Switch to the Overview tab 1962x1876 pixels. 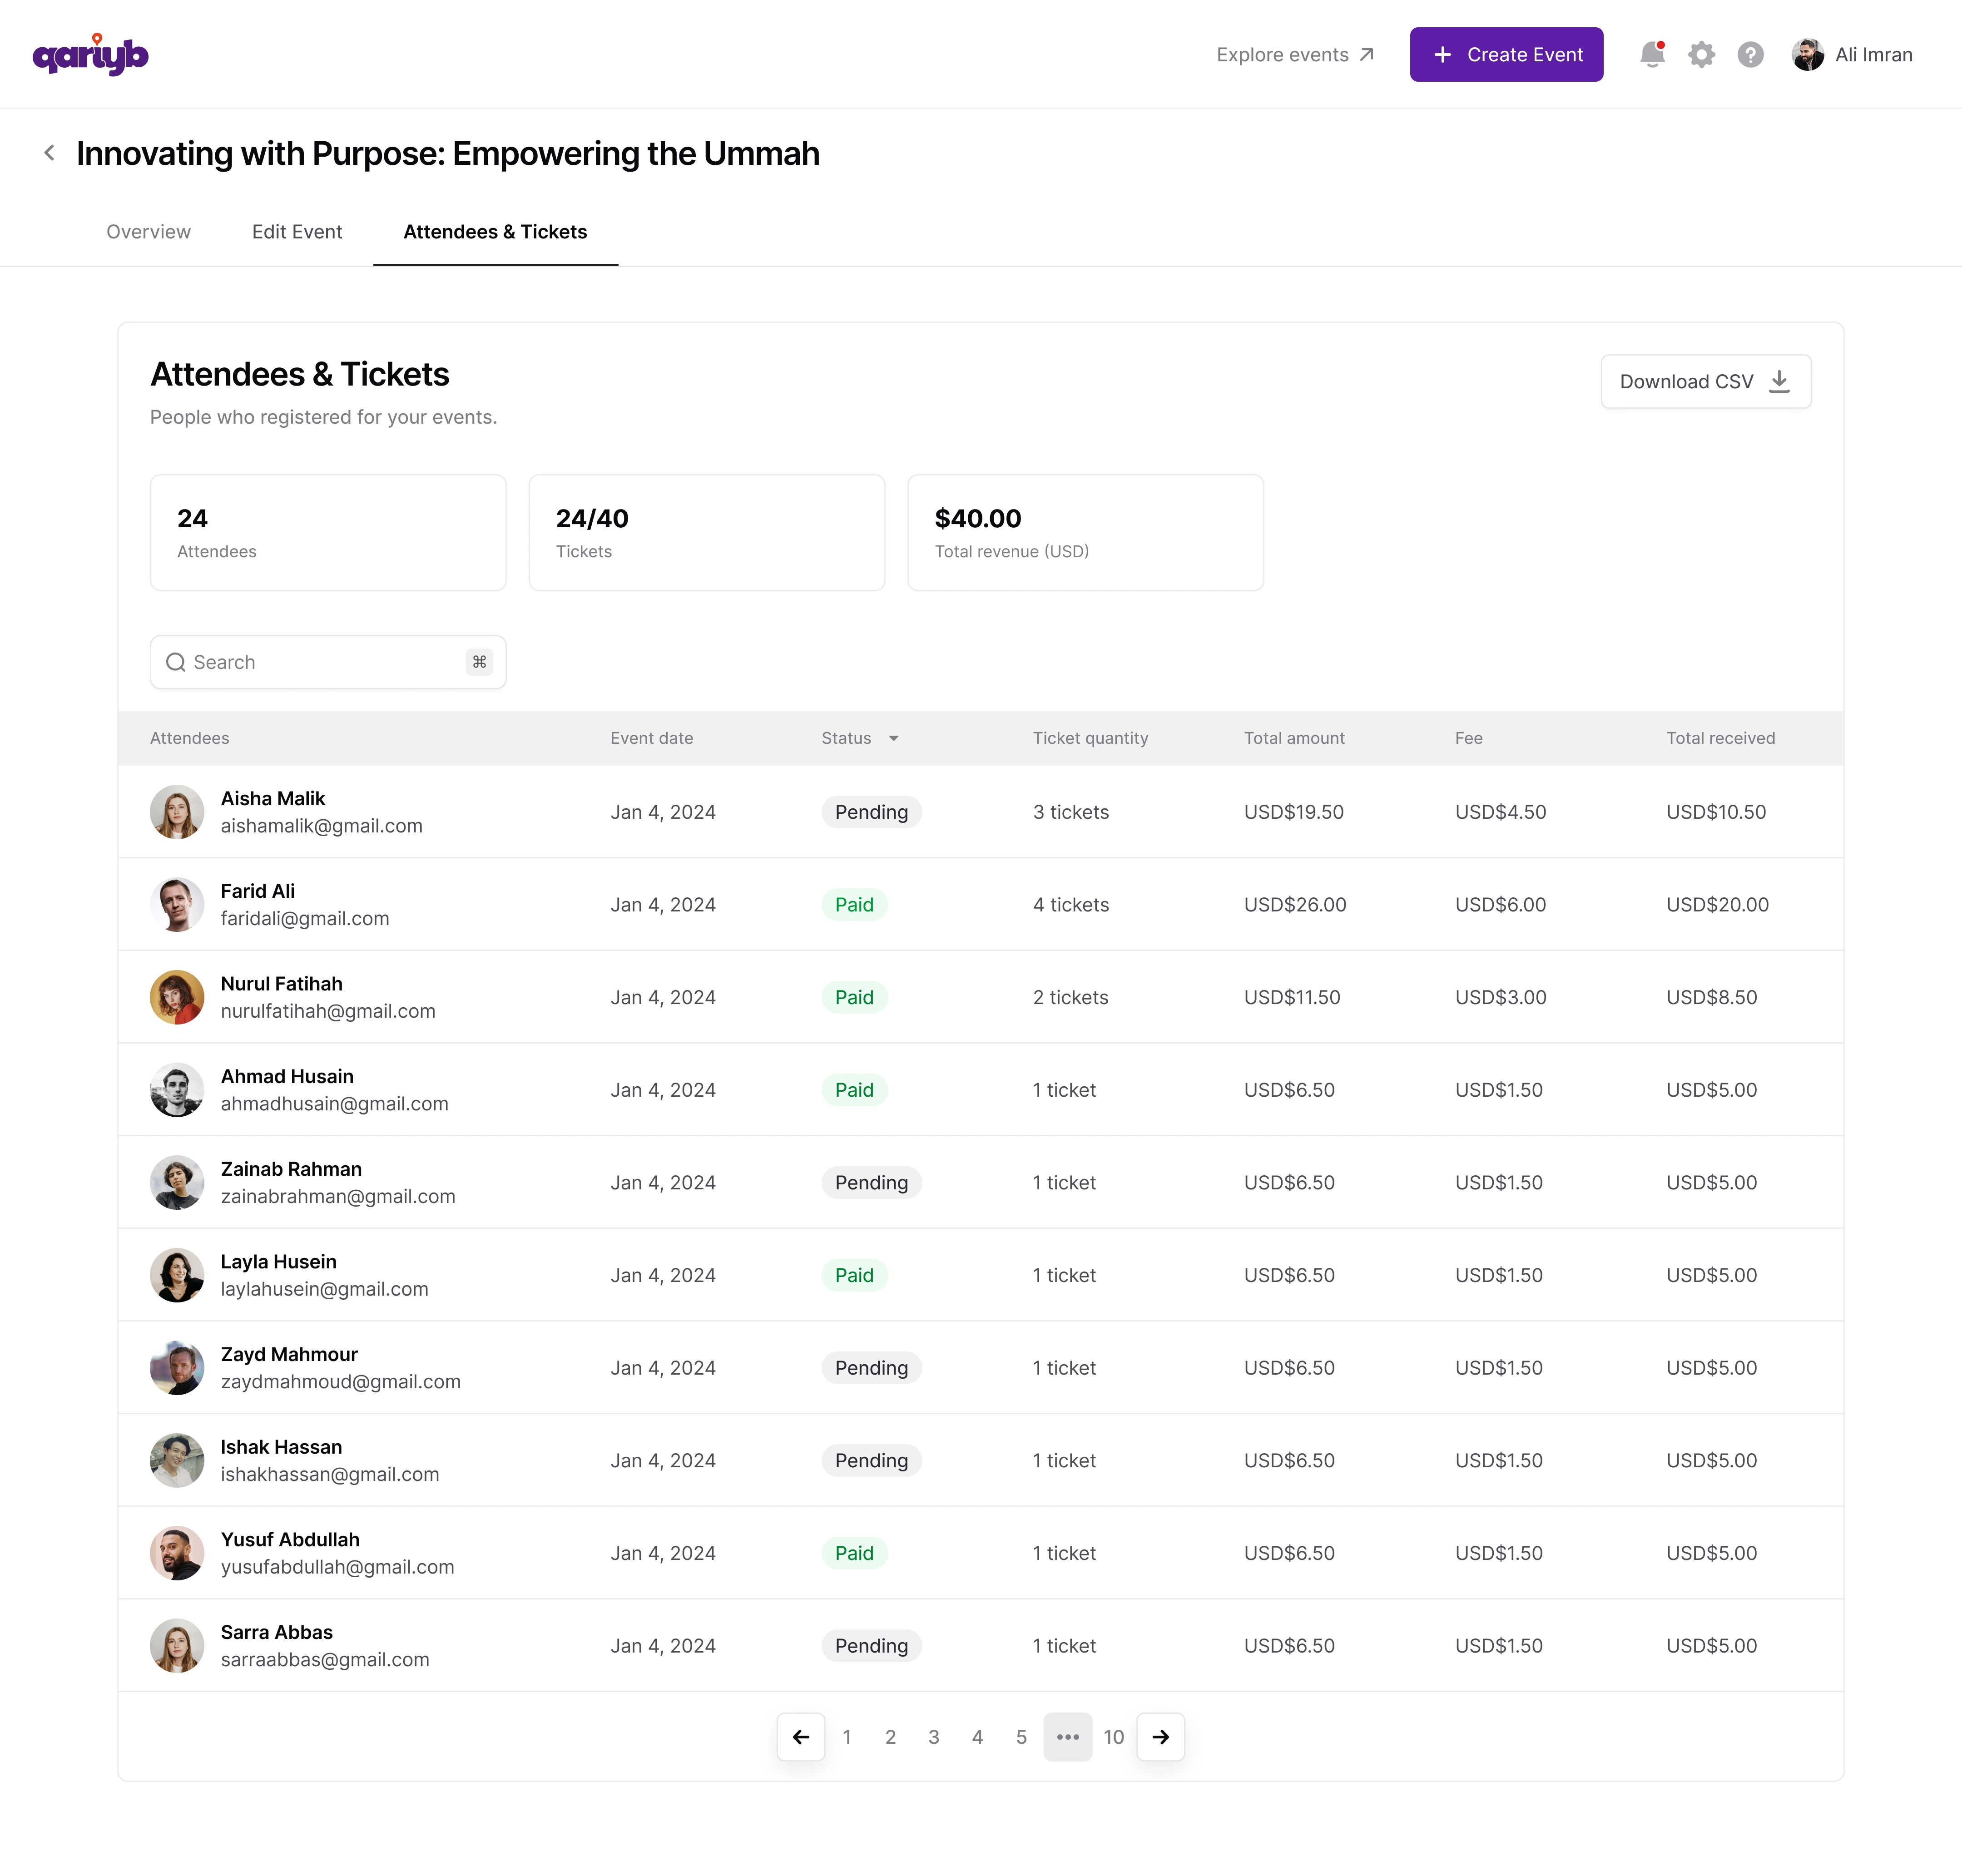[148, 232]
